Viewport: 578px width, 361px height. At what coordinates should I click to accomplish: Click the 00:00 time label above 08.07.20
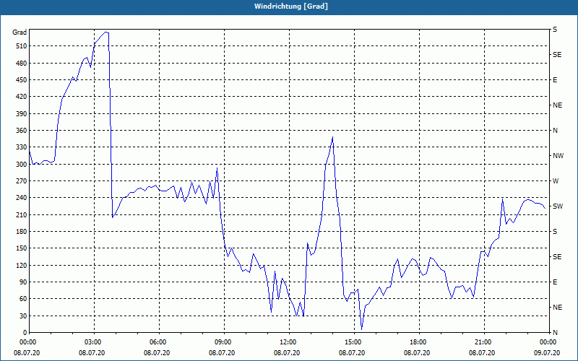click(x=27, y=342)
